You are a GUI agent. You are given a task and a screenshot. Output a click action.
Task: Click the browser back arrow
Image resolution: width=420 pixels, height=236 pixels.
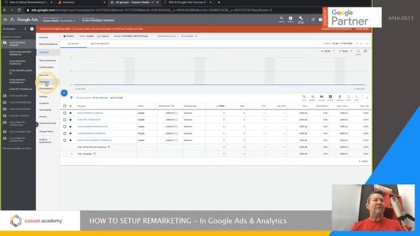point(5,10)
